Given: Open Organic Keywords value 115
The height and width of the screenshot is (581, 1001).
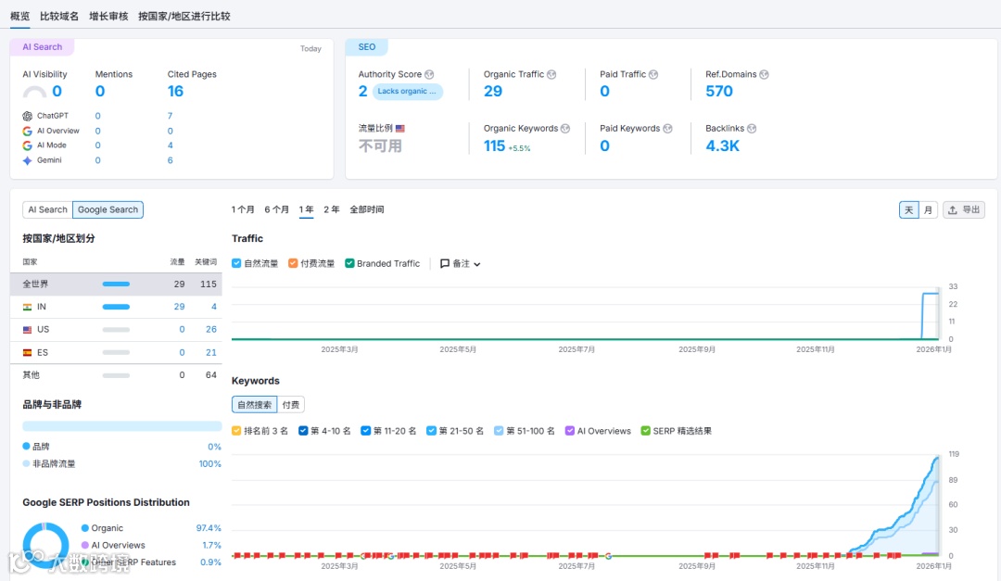Looking at the screenshot, I should point(495,146).
